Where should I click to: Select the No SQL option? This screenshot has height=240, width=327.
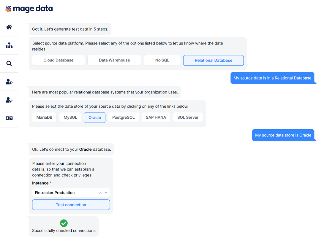click(162, 60)
